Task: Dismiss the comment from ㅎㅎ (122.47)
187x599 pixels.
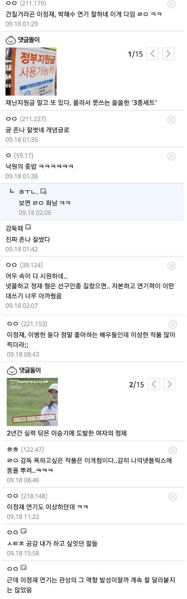Action: 173,450
